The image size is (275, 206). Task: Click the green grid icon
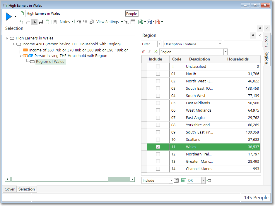pos(183,181)
